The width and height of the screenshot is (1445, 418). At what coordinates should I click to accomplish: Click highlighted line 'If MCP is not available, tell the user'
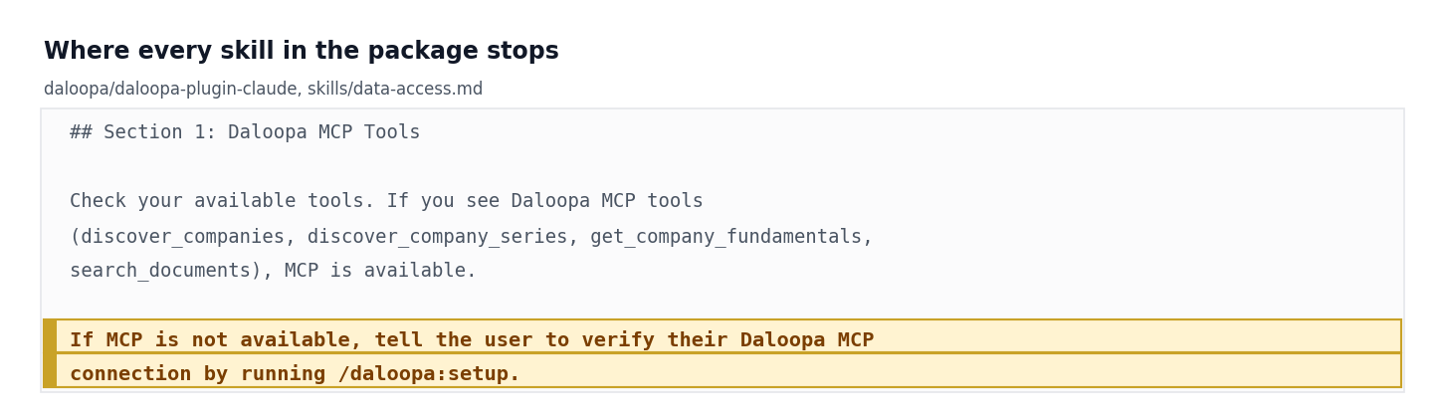coord(722,336)
